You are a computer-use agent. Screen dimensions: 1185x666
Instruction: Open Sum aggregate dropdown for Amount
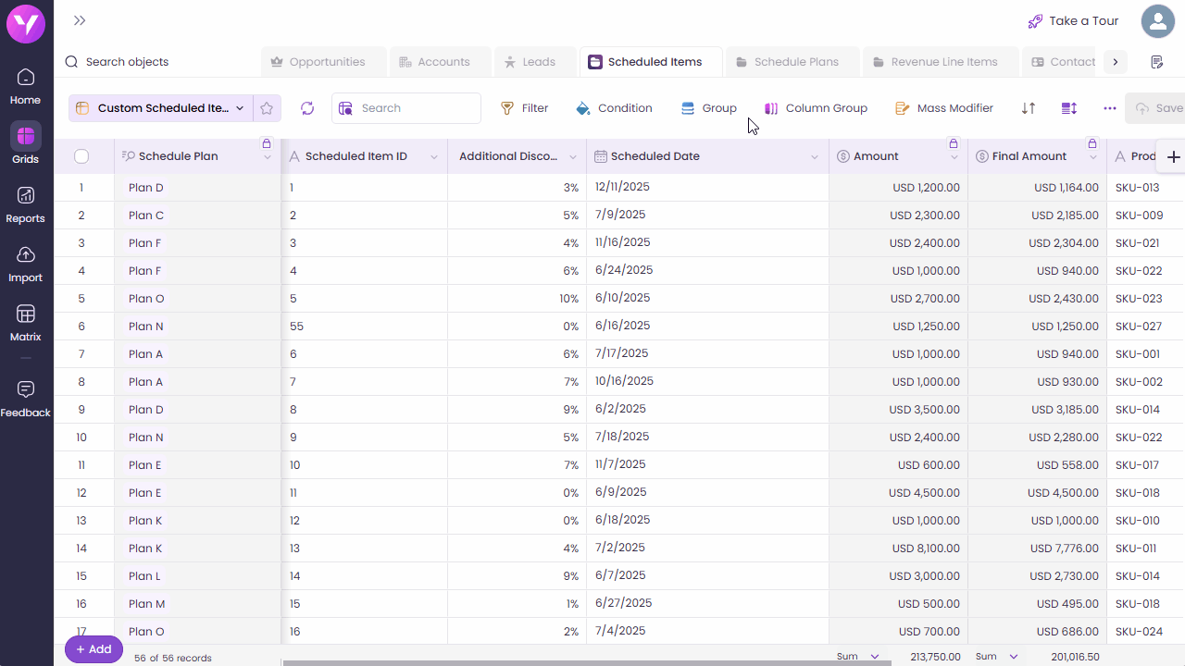pyautogui.click(x=858, y=656)
